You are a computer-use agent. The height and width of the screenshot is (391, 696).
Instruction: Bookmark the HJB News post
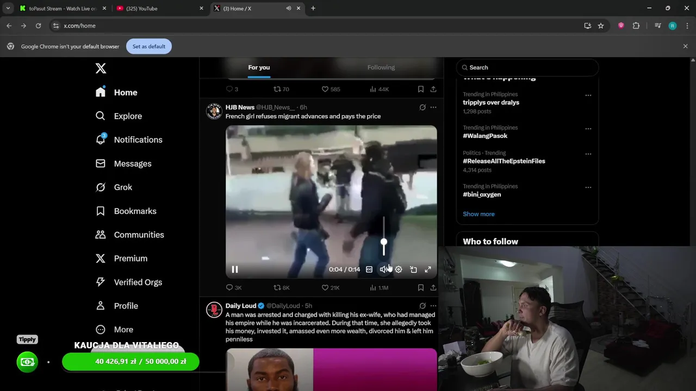[x=421, y=288]
